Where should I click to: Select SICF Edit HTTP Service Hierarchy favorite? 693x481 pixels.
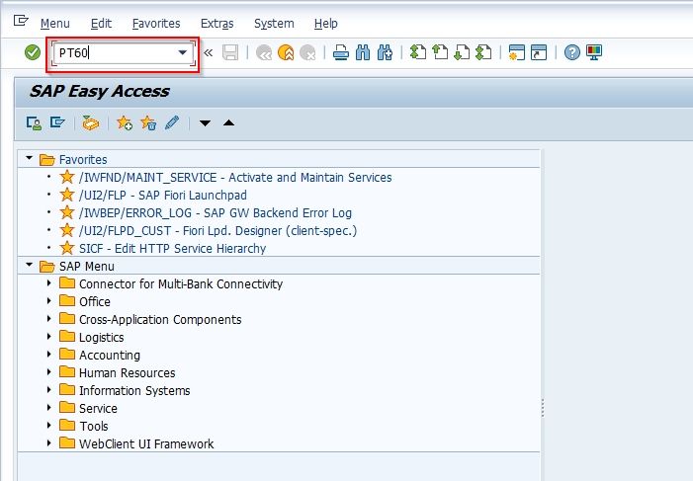172,248
